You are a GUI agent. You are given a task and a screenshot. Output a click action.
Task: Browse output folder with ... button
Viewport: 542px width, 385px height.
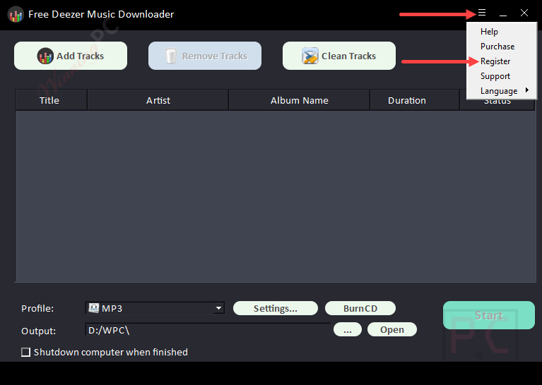[x=348, y=329]
